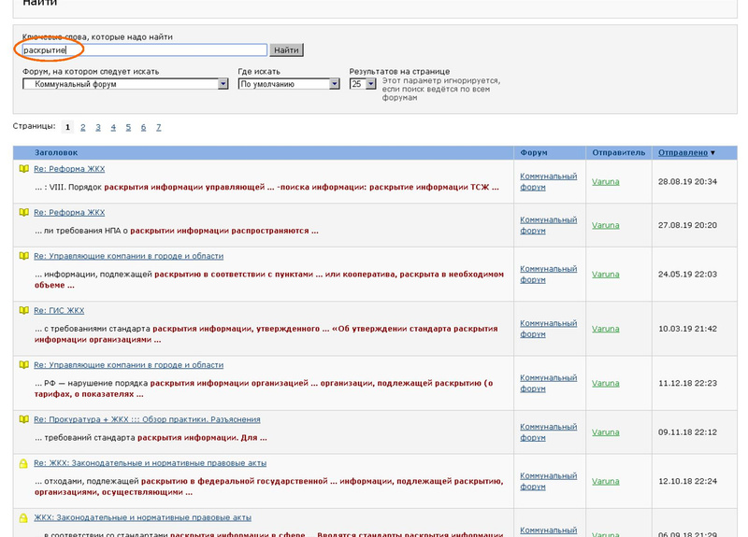Click the lock icon on the 12.10.18 result
The width and height of the screenshot is (748, 537).
pos(24,463)
